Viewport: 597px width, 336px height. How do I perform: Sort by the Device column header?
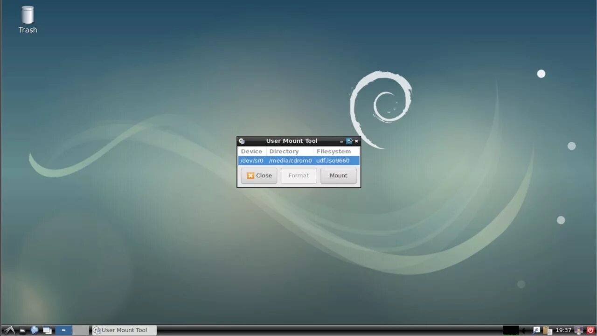click(x=252, y=151)
